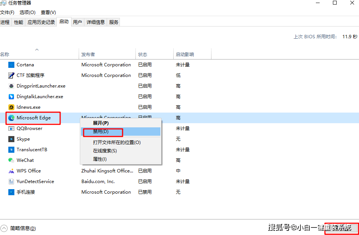Choose 禁用(D) in context menu
Image resolution: width=359 pixels, height=235 pixels.
tap(121, 132)
